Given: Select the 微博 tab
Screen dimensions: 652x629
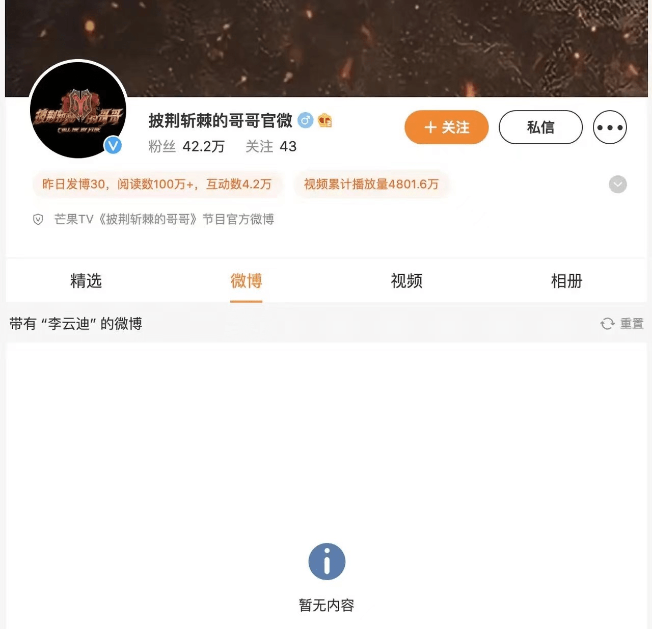Looking at the screenshot, I should click(x=246, y=281).
